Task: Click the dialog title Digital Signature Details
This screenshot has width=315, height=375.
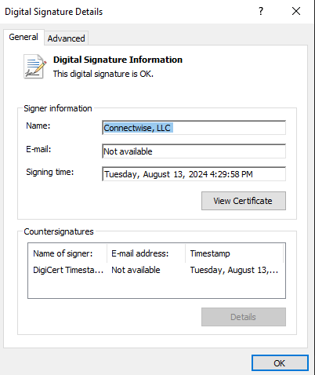Action: [54, 12]
